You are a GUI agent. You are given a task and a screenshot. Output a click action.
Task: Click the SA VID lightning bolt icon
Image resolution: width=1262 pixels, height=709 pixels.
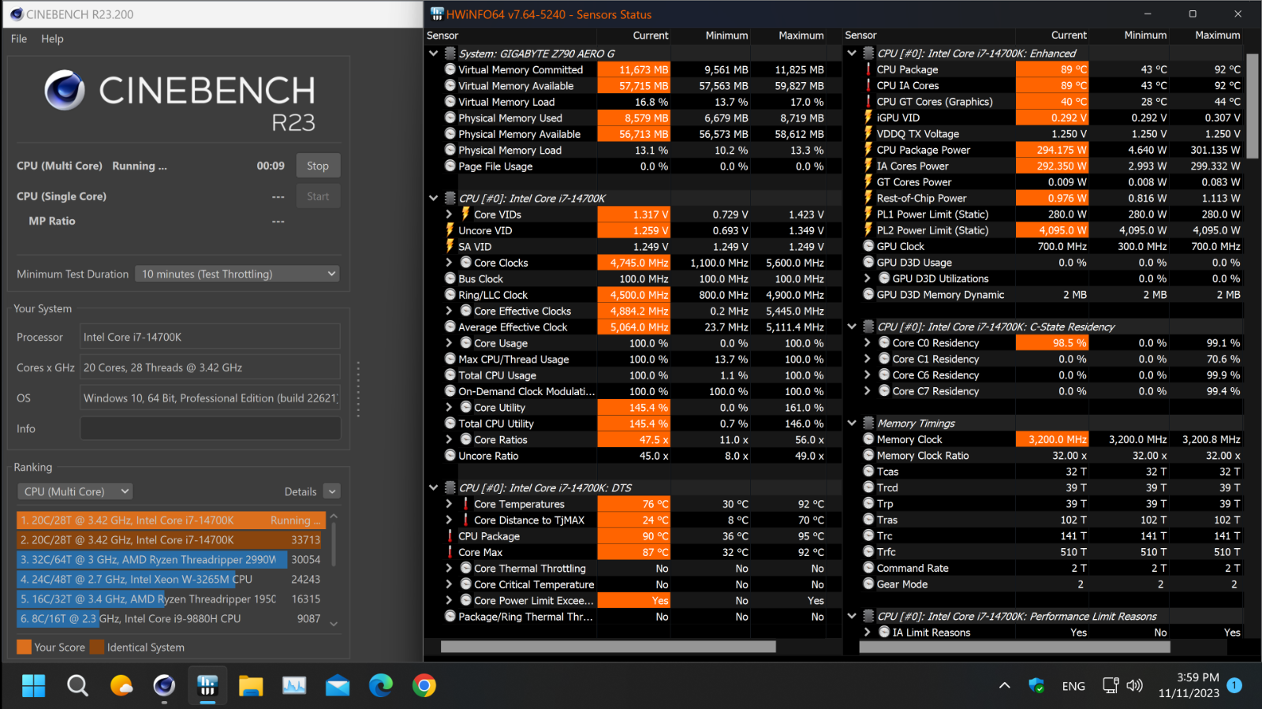(x=450, y=246)
